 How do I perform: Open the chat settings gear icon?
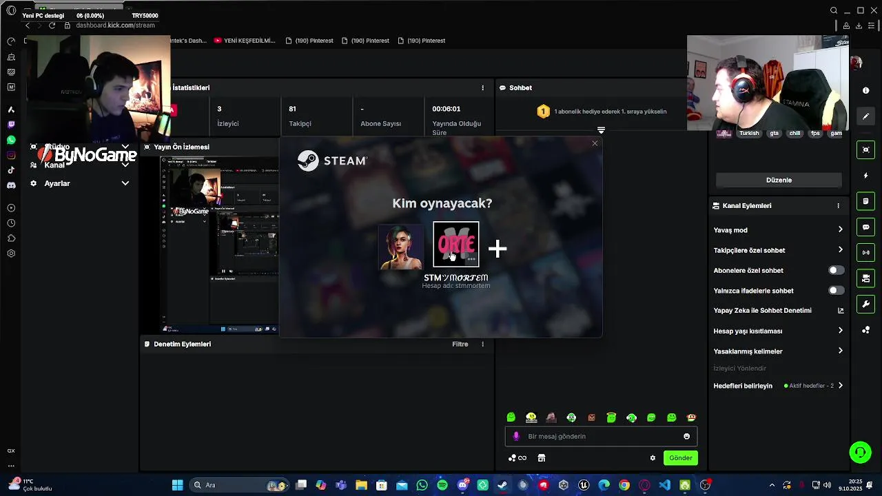(653, 458)
